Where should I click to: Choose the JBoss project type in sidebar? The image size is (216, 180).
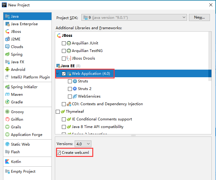27,32
